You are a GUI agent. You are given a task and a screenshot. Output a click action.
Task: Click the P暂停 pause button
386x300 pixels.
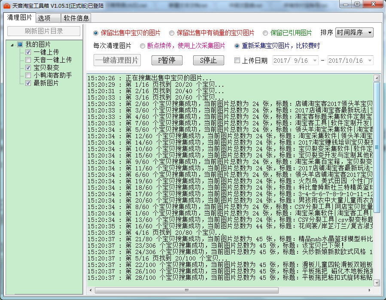click(x=167, y=60)
